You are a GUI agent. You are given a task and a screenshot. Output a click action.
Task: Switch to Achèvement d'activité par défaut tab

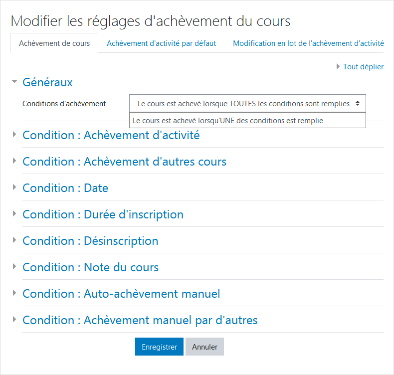(161, 43)
